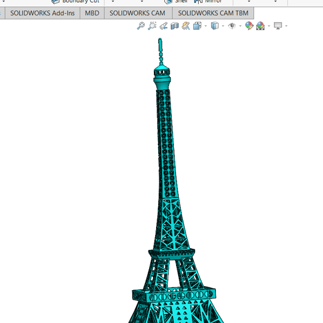Expand the View Settings dropdown arrow

[286, 26]
